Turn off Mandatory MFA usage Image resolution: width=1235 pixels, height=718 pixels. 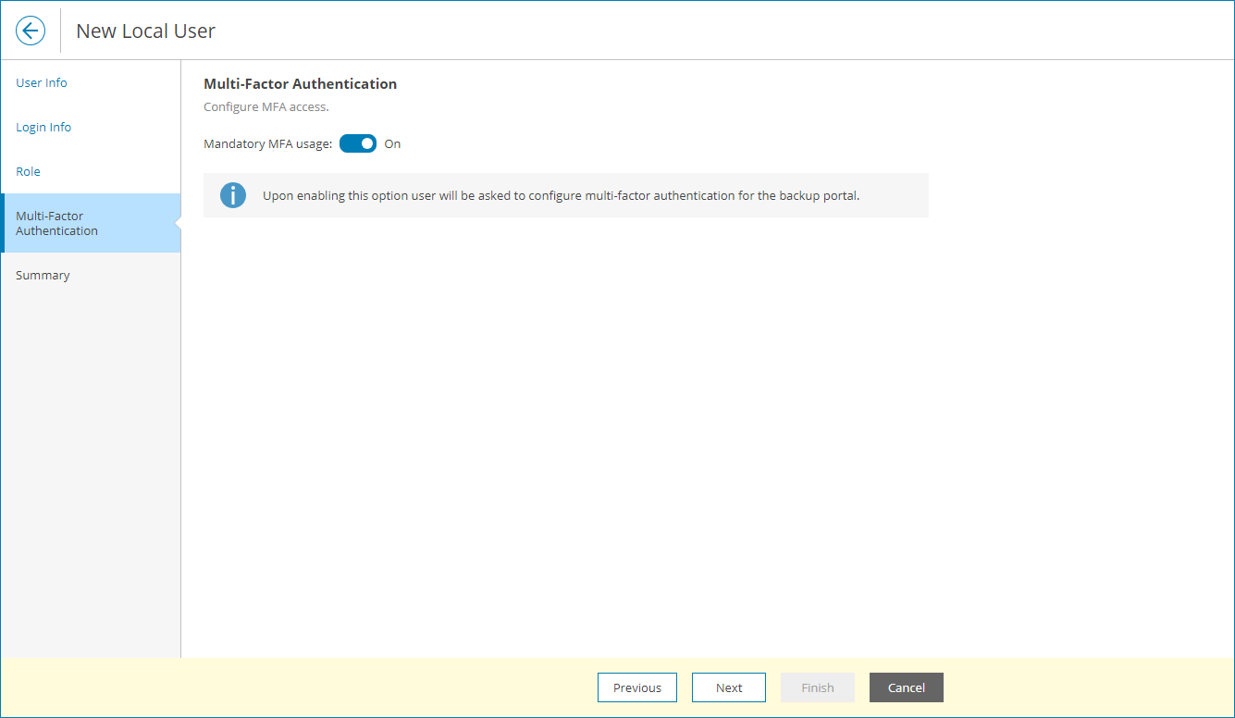tap(357, 143)
